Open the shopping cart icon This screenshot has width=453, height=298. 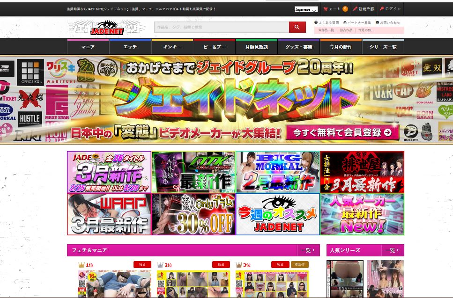coord(325,9)
